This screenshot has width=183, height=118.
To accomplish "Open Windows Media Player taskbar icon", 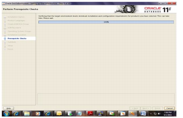I will (37, 114).
